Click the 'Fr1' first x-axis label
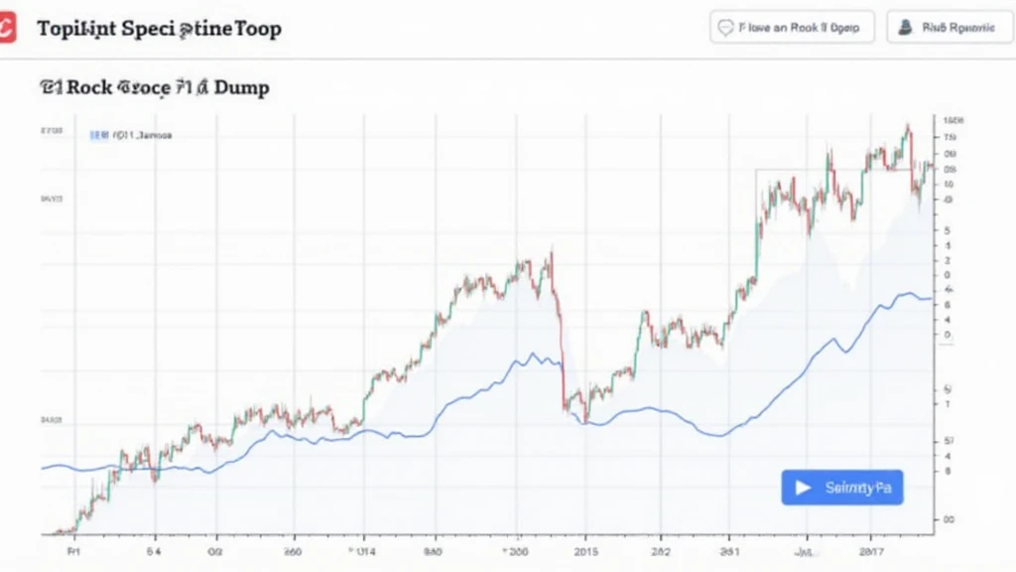Viewport: 1016px width, 572px height. point(73,552)
